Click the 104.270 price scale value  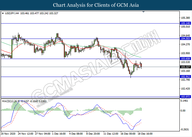click(x=185, y=44)
